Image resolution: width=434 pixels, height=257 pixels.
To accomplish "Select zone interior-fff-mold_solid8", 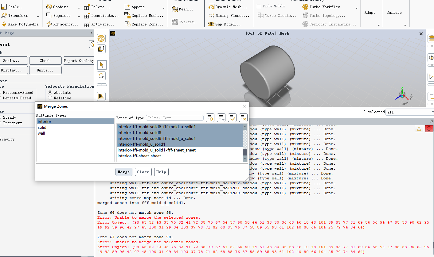I will [179, 133].
